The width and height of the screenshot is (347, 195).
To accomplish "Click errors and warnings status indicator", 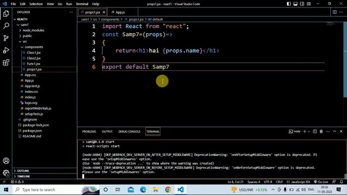I will coord(17,182).
